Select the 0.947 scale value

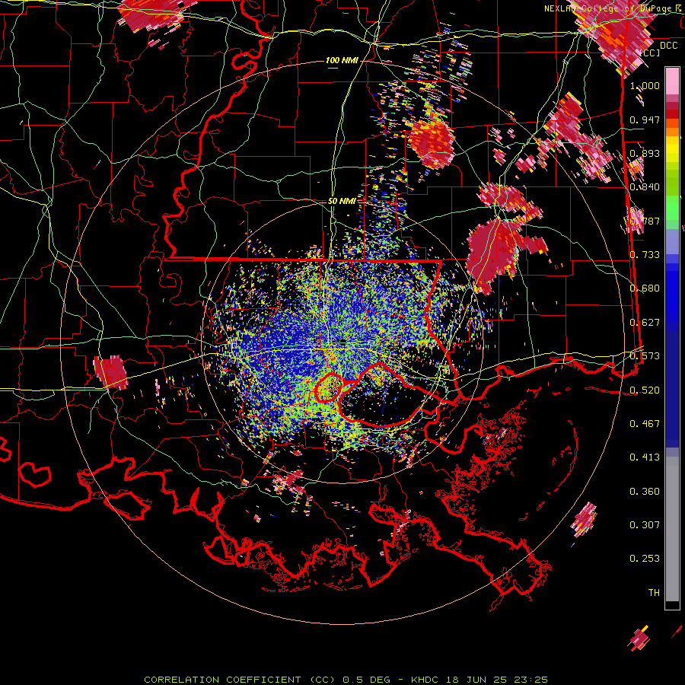pyautogui.click(x=645, y=119)
